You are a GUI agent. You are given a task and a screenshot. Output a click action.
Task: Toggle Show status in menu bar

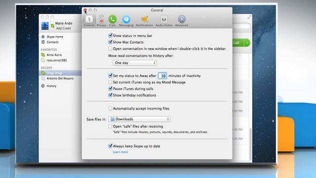coord(110,36)
